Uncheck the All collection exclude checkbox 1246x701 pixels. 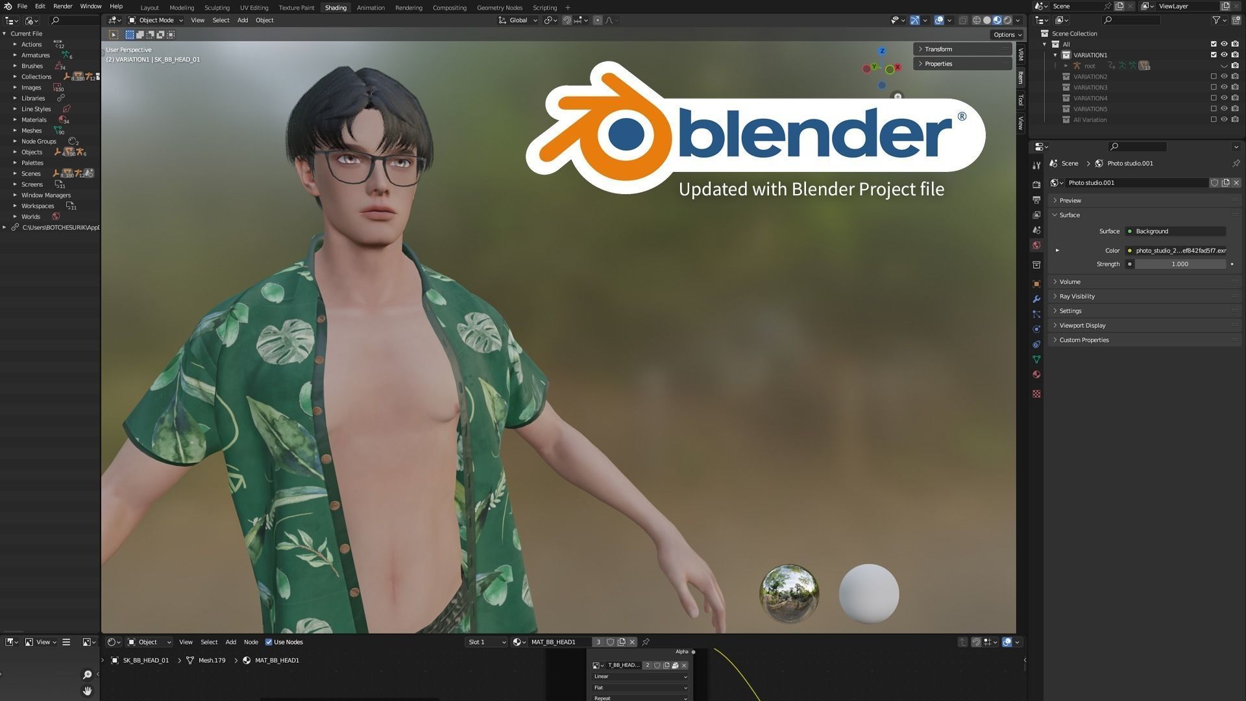pyautogui.click(x=1214, y=44)
